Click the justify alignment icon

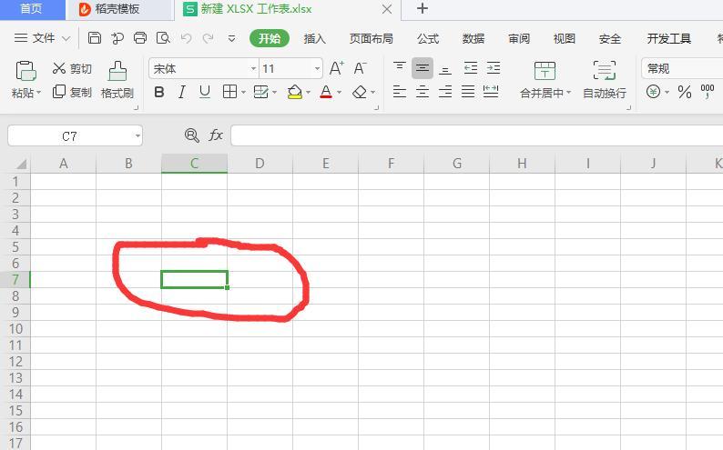click(468, 92)
